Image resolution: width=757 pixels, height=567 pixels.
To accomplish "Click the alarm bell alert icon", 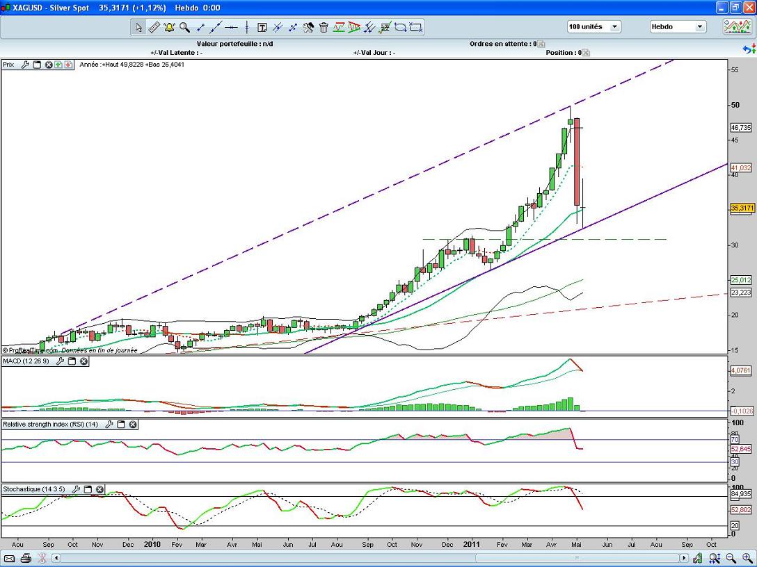I will (169, 28).
